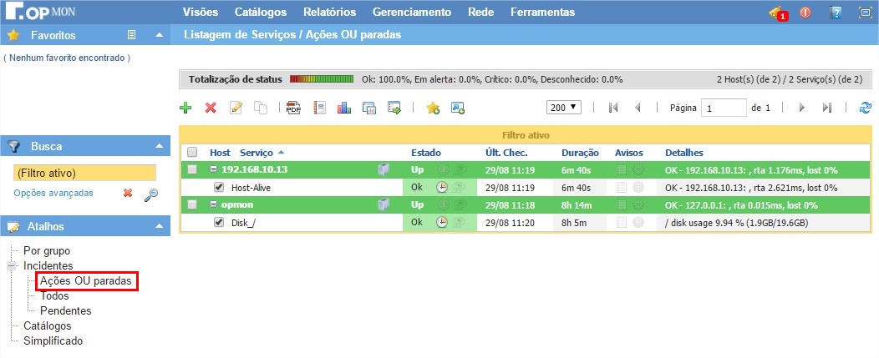The height and width of the screenshot is (358, 879).
Task: Click the Opções avançadas link
Action: click(53, 194)
